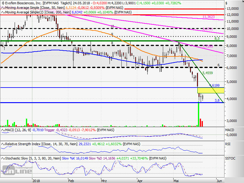Click the MACD change -7,9012%
Screen dimensions: 244x183
tap(88, 130)
